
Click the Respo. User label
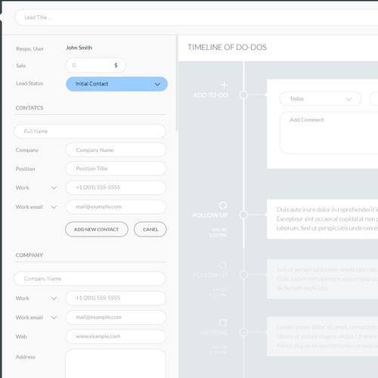point(29,48)
